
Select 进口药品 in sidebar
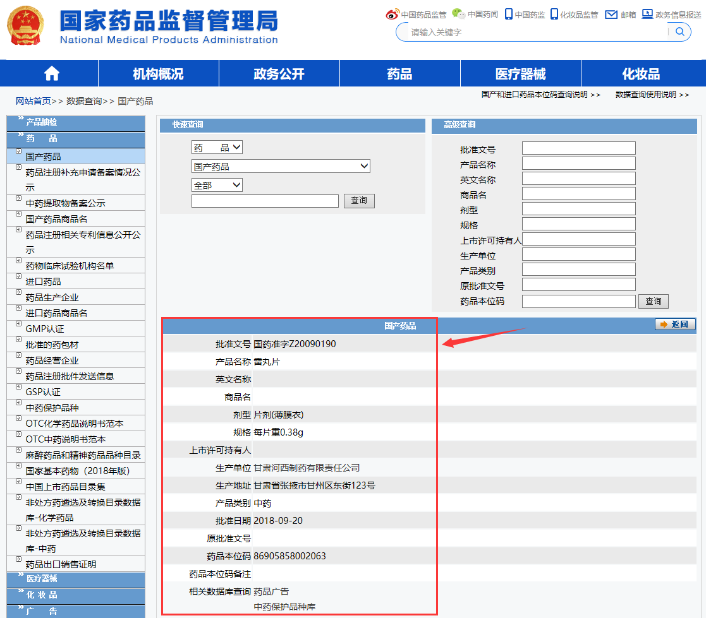[x=76, y=282]
